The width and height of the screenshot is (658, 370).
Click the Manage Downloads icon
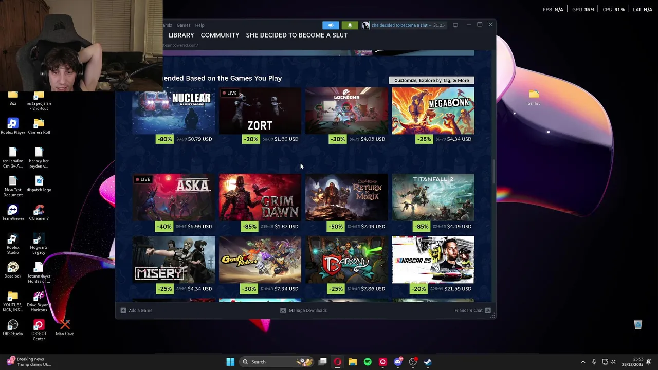pos(283,310)
